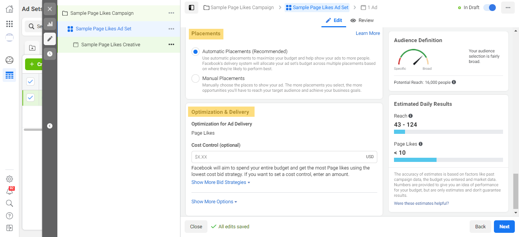The height and width of the screenshot is (237, 519).
Task: Select Sample Page Likes Creative tree item
Action: 119,44
